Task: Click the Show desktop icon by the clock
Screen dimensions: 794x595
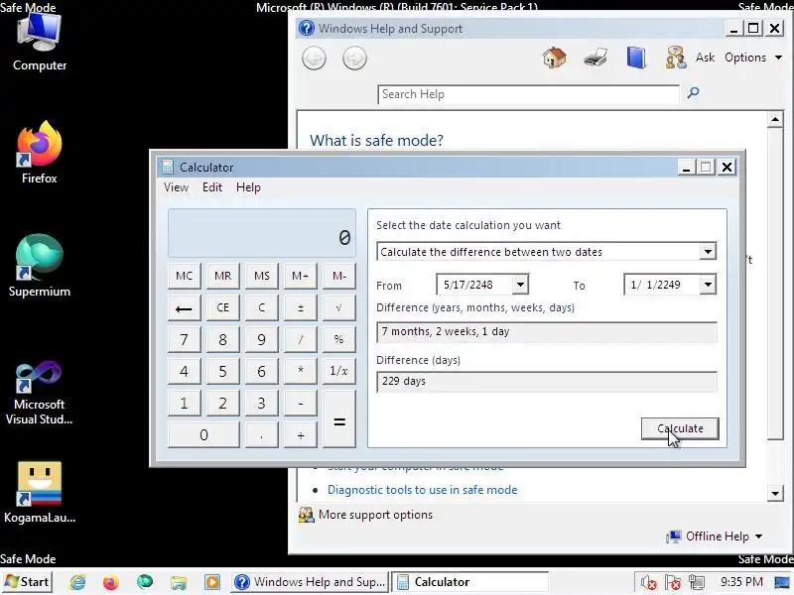Action: point(783,582)
